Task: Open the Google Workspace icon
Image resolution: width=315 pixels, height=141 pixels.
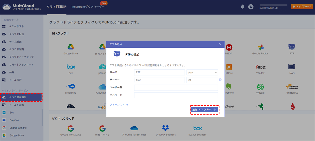Action: tap(71, 128)
